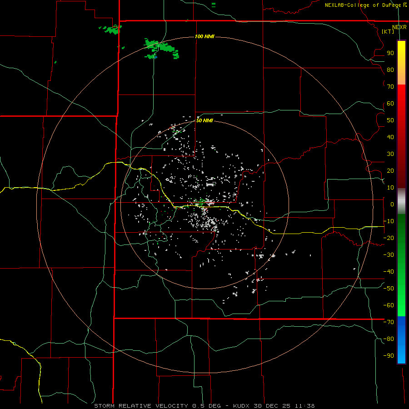
Task: Click the -70 knot scale label
Action: [x=389, y=322]
